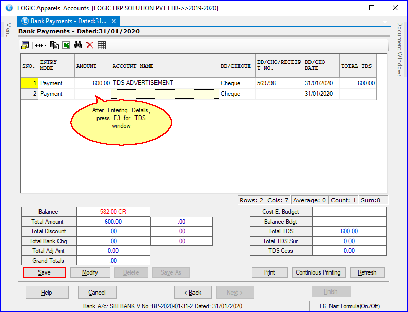Viewport: 408px width, 312px height.
Task: Click the Grand Totals value field
Action: tap(113, 261)
